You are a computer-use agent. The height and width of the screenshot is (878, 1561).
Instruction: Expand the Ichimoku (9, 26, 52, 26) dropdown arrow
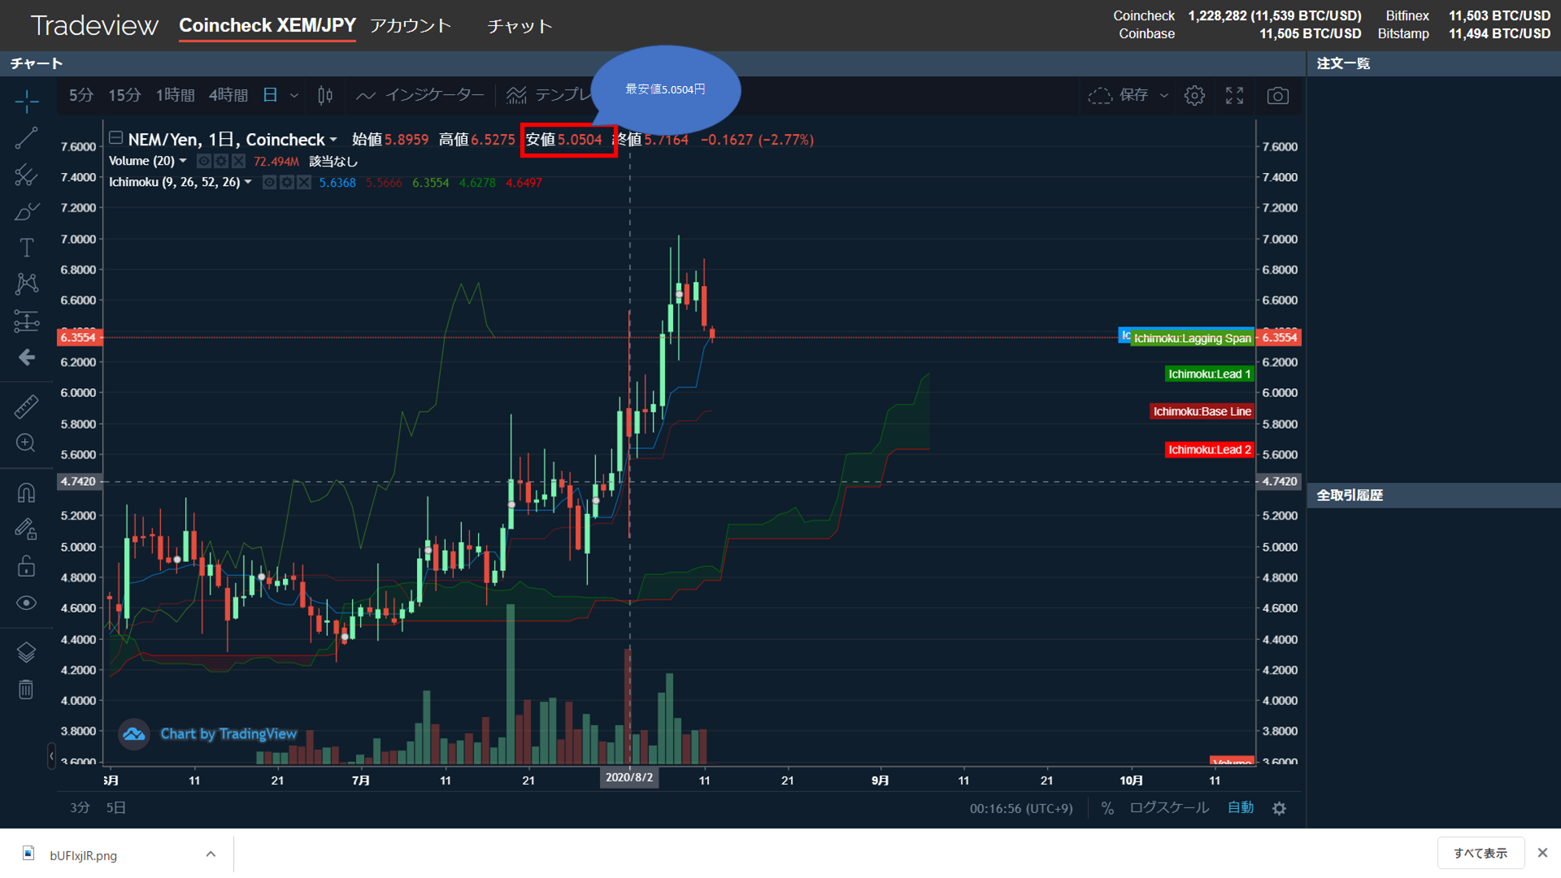click(248, 182)
